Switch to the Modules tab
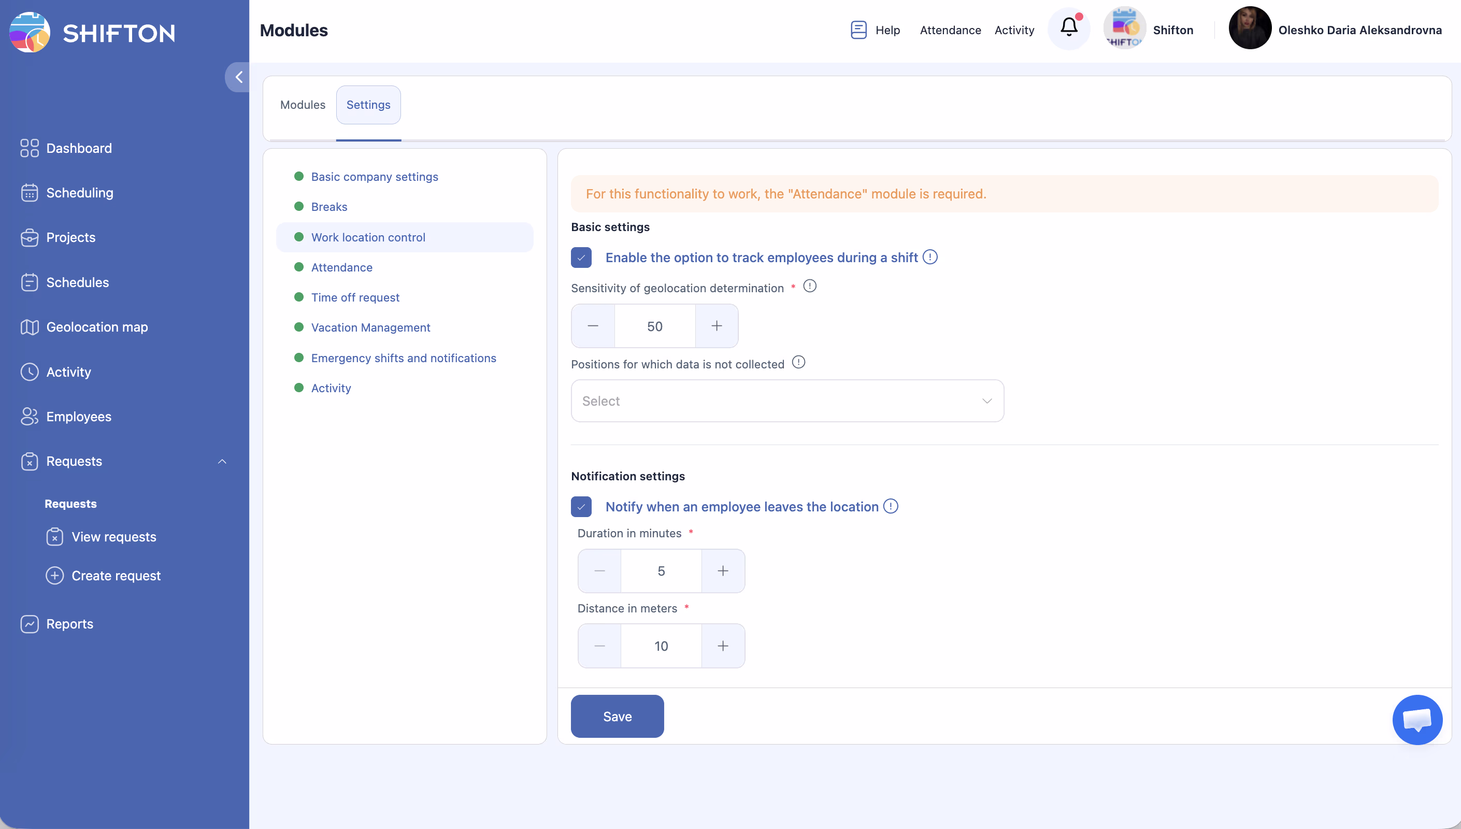Viewport: 1461px width, 829px height. point(302,105)
